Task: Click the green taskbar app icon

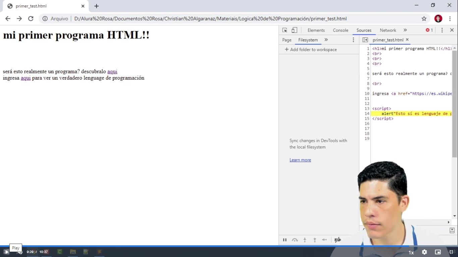Action: [60, 252]
